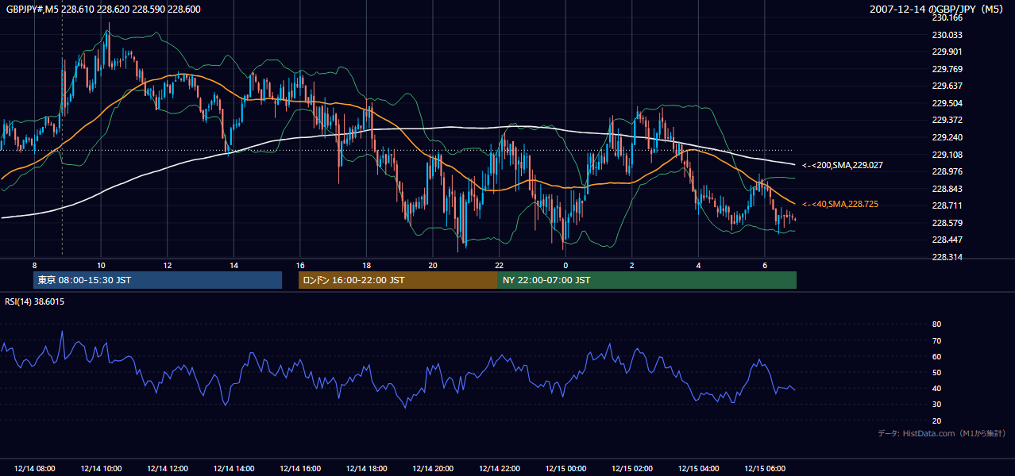Click the RSI 60 level label
Image resolution: width=1015 pixels, height=476 pixels.
936,356
